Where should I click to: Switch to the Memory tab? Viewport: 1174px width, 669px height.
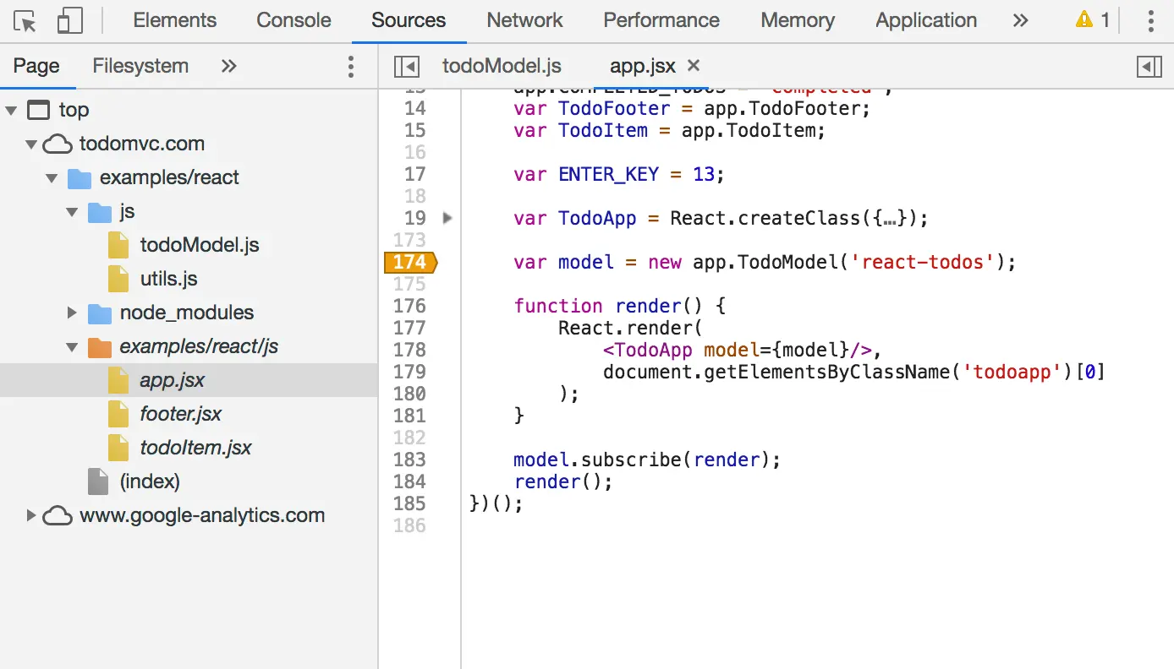(x=798, y=20)
